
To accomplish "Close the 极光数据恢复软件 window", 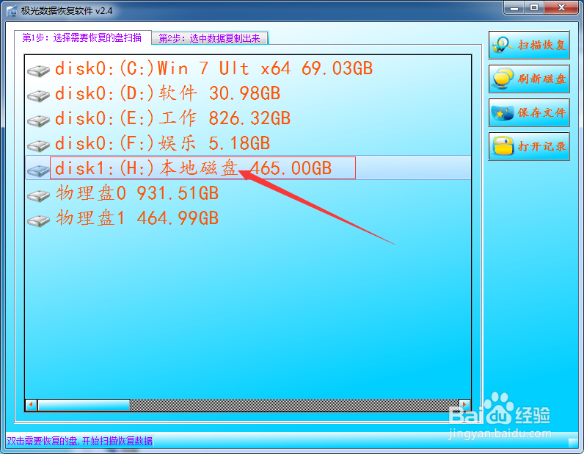I will point(562,8).
